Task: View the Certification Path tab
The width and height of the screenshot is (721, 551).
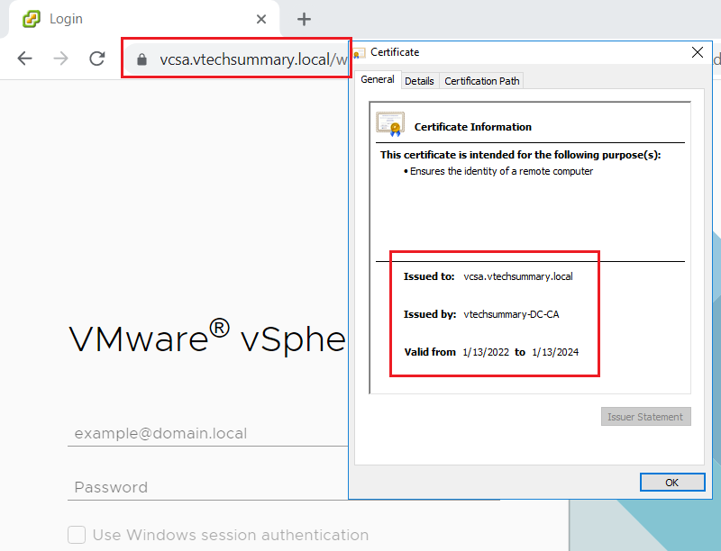Action: coord(482,81)
